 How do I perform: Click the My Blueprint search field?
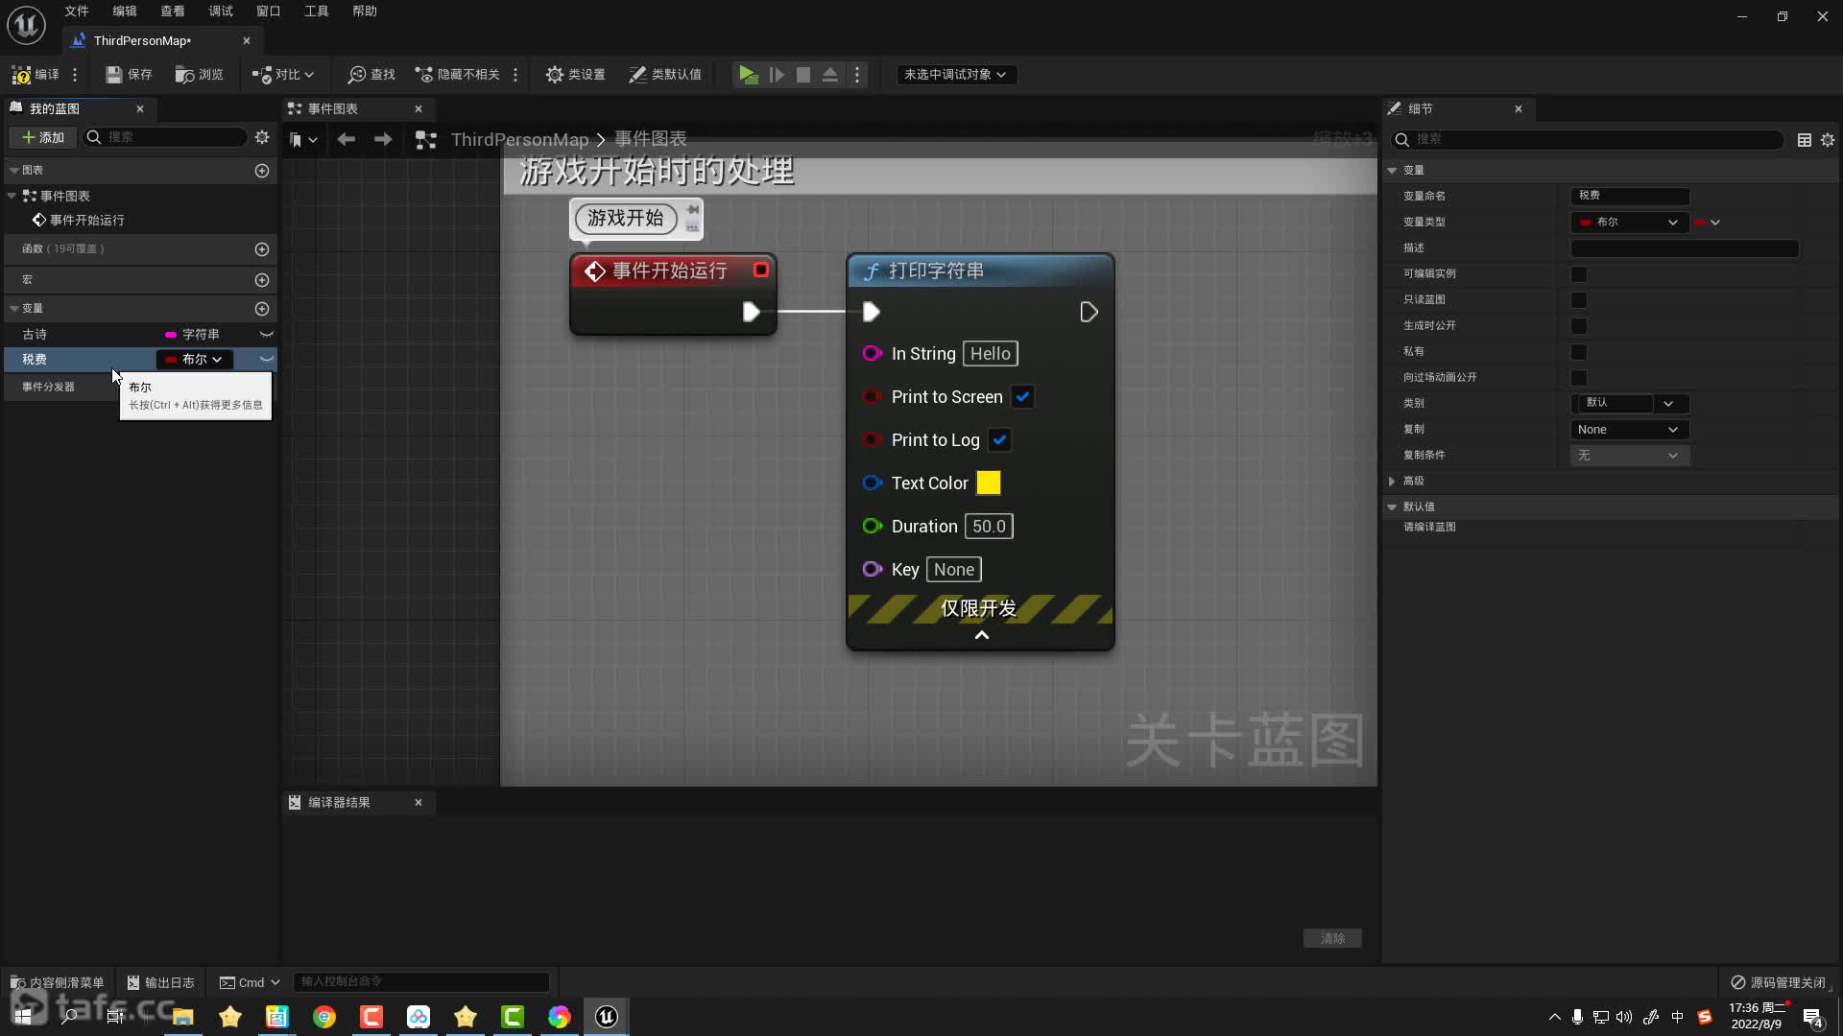click(165, 137)
